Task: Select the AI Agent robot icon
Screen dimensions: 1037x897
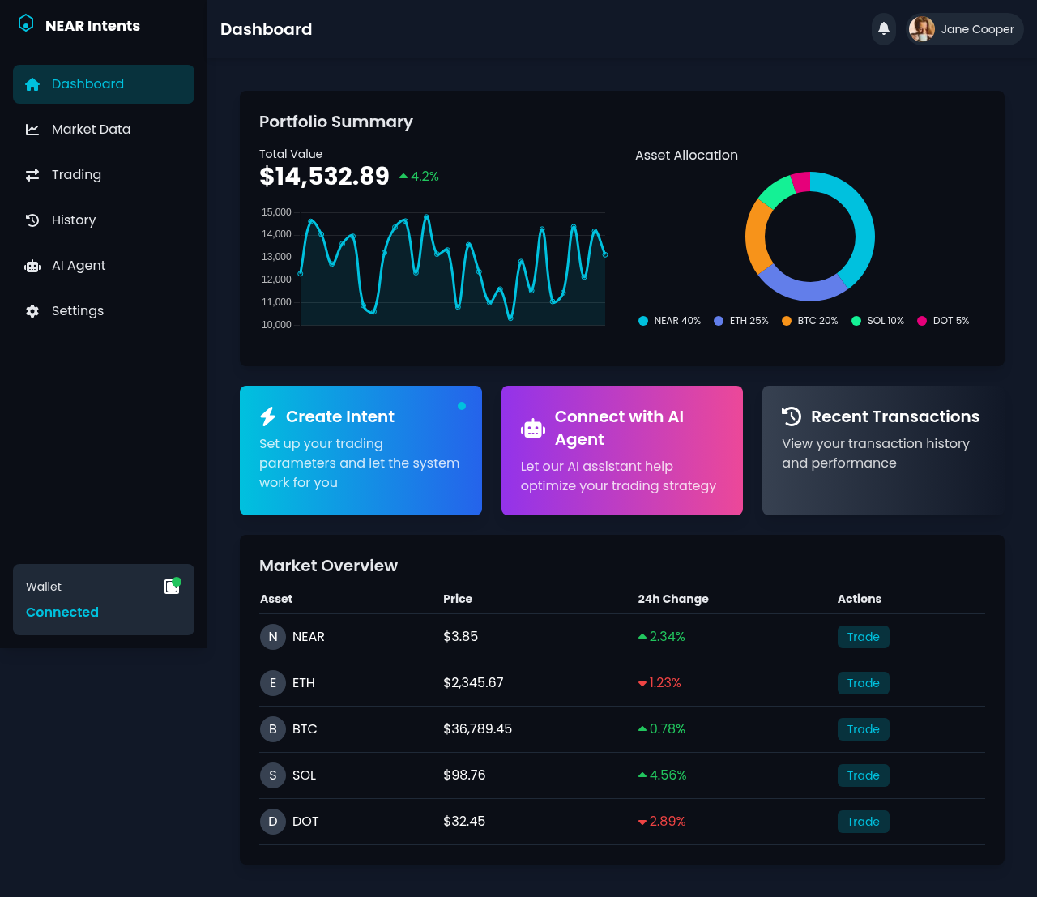Action: coord(32,266)
